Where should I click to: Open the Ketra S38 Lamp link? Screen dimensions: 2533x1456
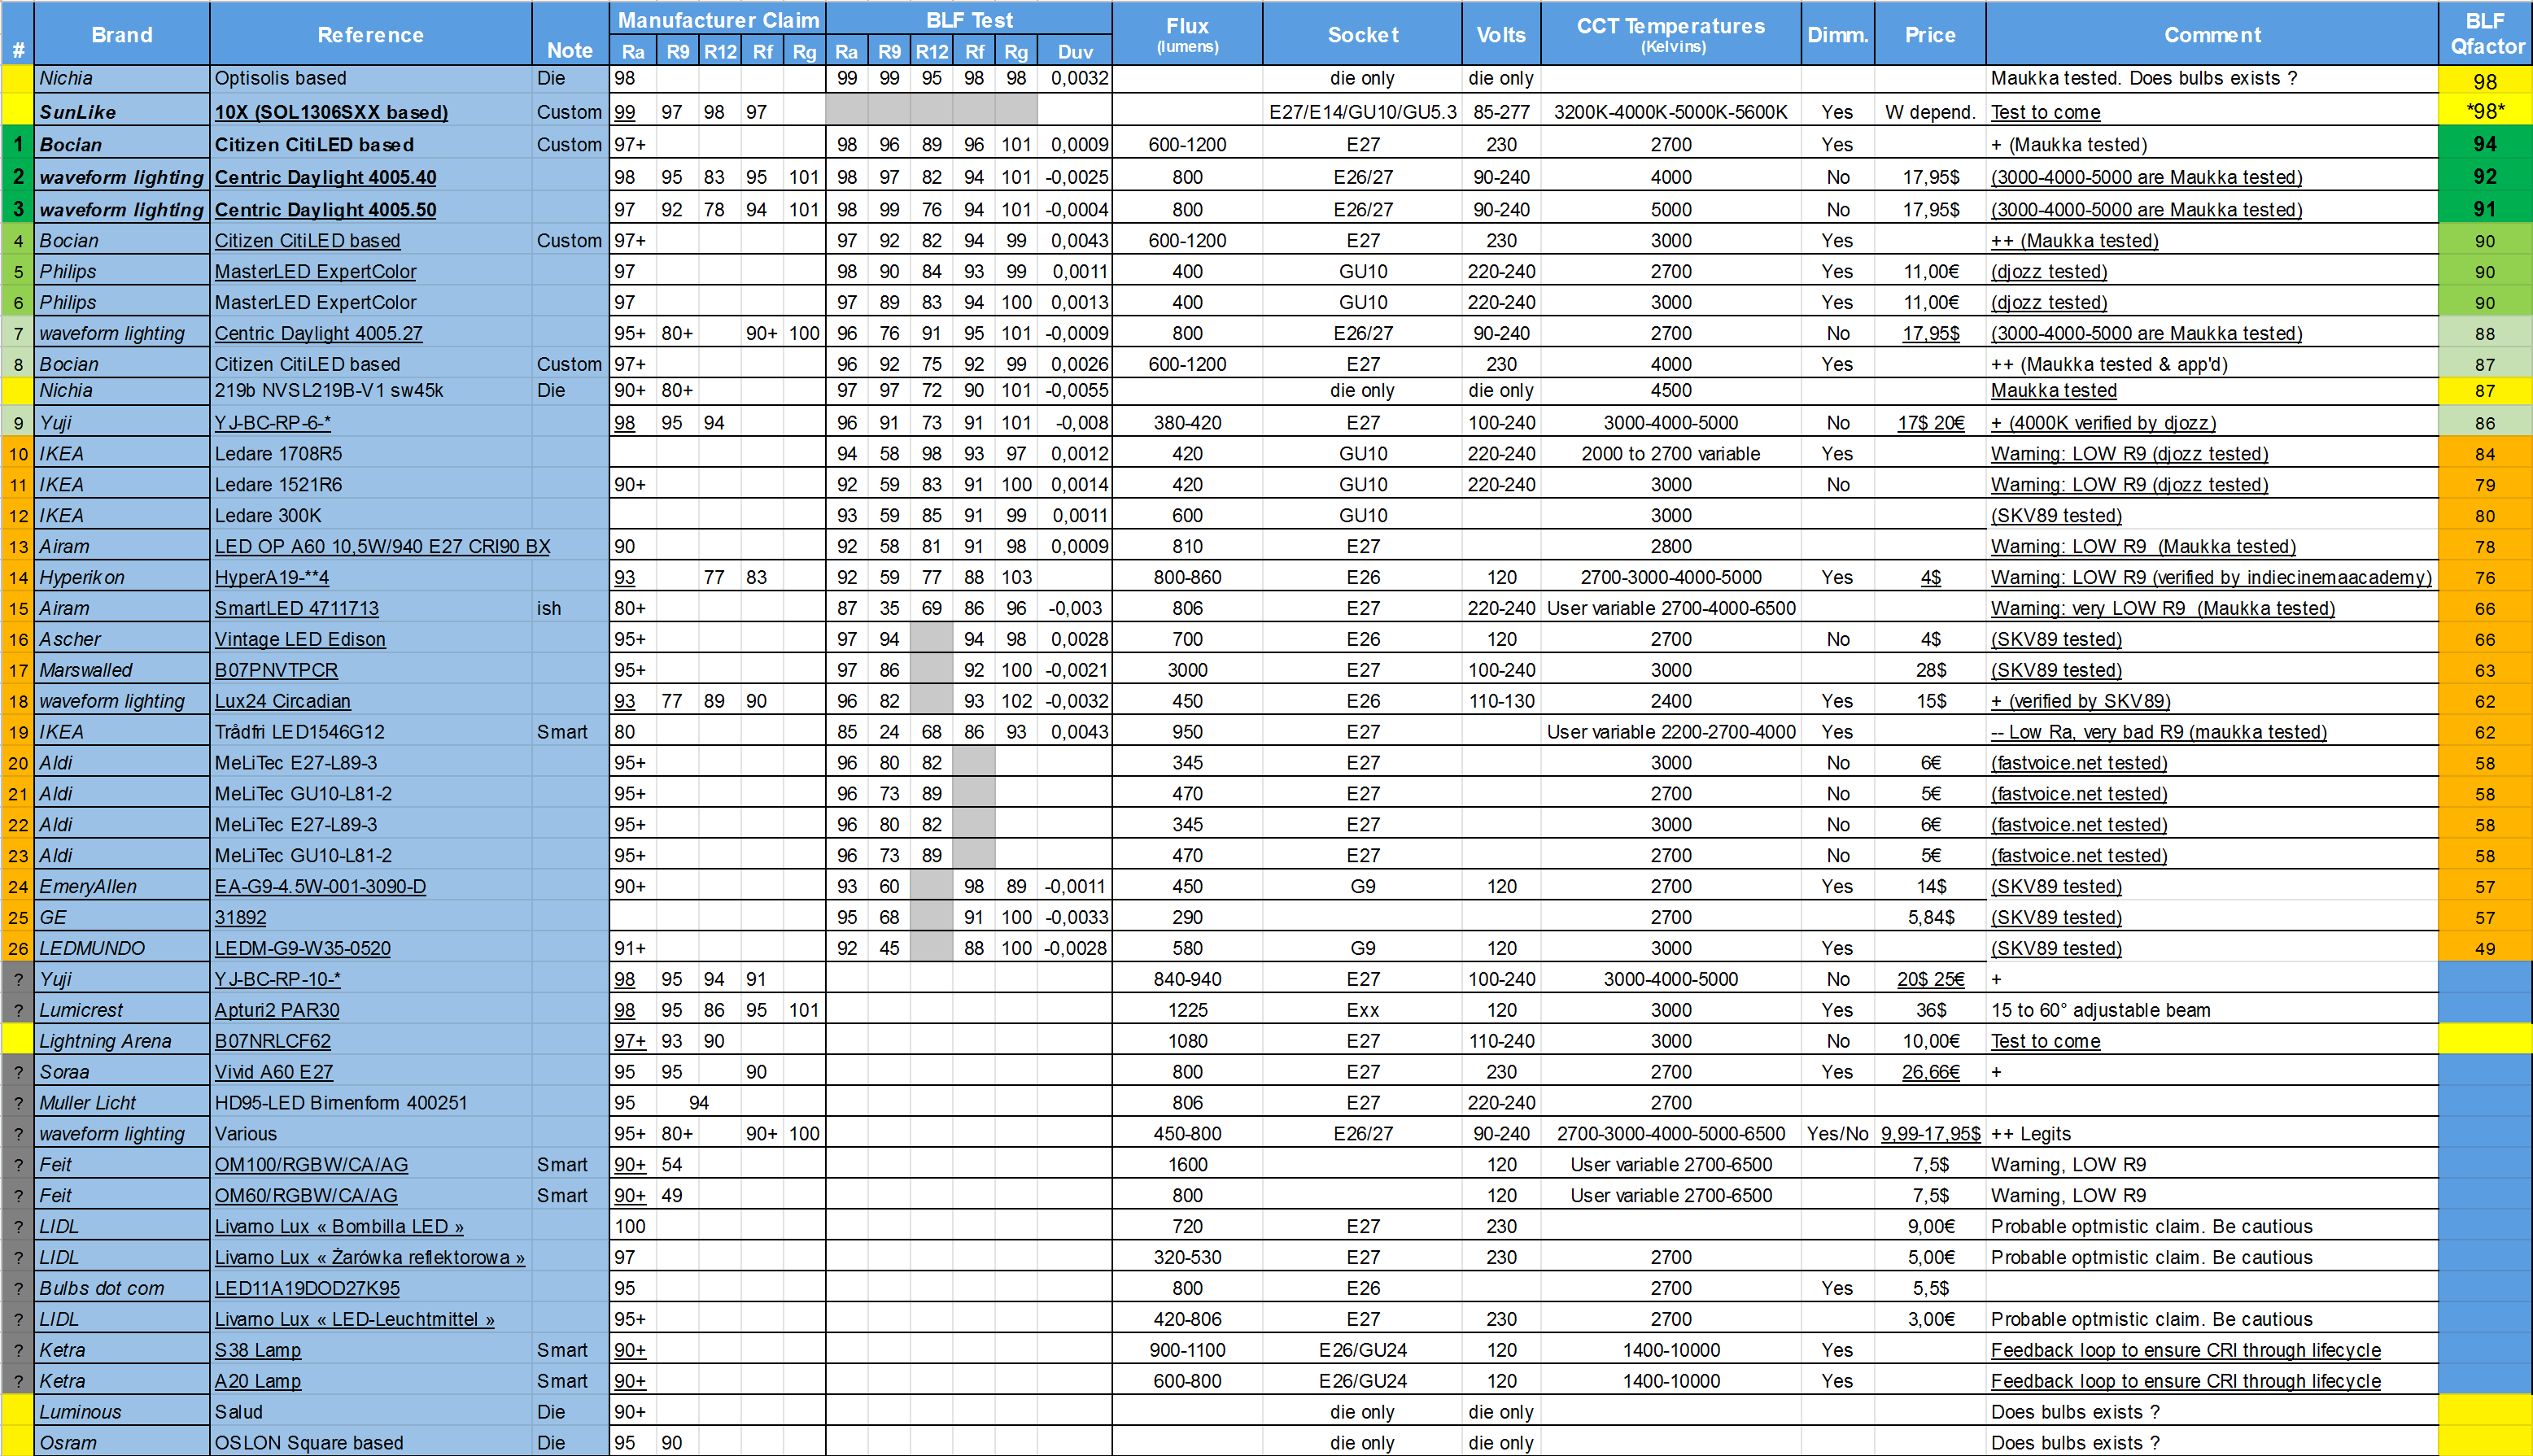[257, 1350]
